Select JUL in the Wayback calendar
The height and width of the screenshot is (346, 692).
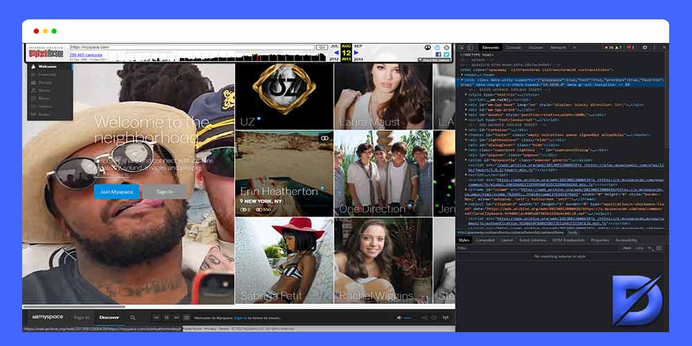click(334, 46)
